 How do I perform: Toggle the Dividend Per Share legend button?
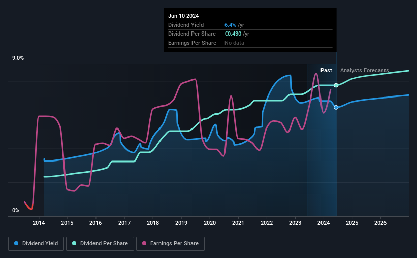point(100,244)
